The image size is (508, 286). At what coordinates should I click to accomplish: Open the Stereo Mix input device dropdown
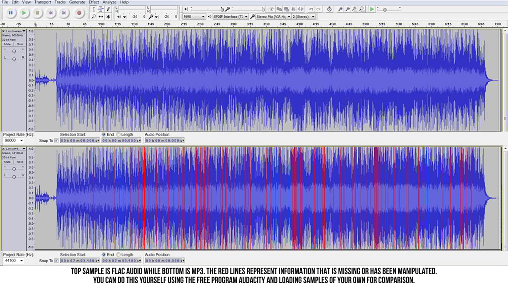tap(273, 17)
